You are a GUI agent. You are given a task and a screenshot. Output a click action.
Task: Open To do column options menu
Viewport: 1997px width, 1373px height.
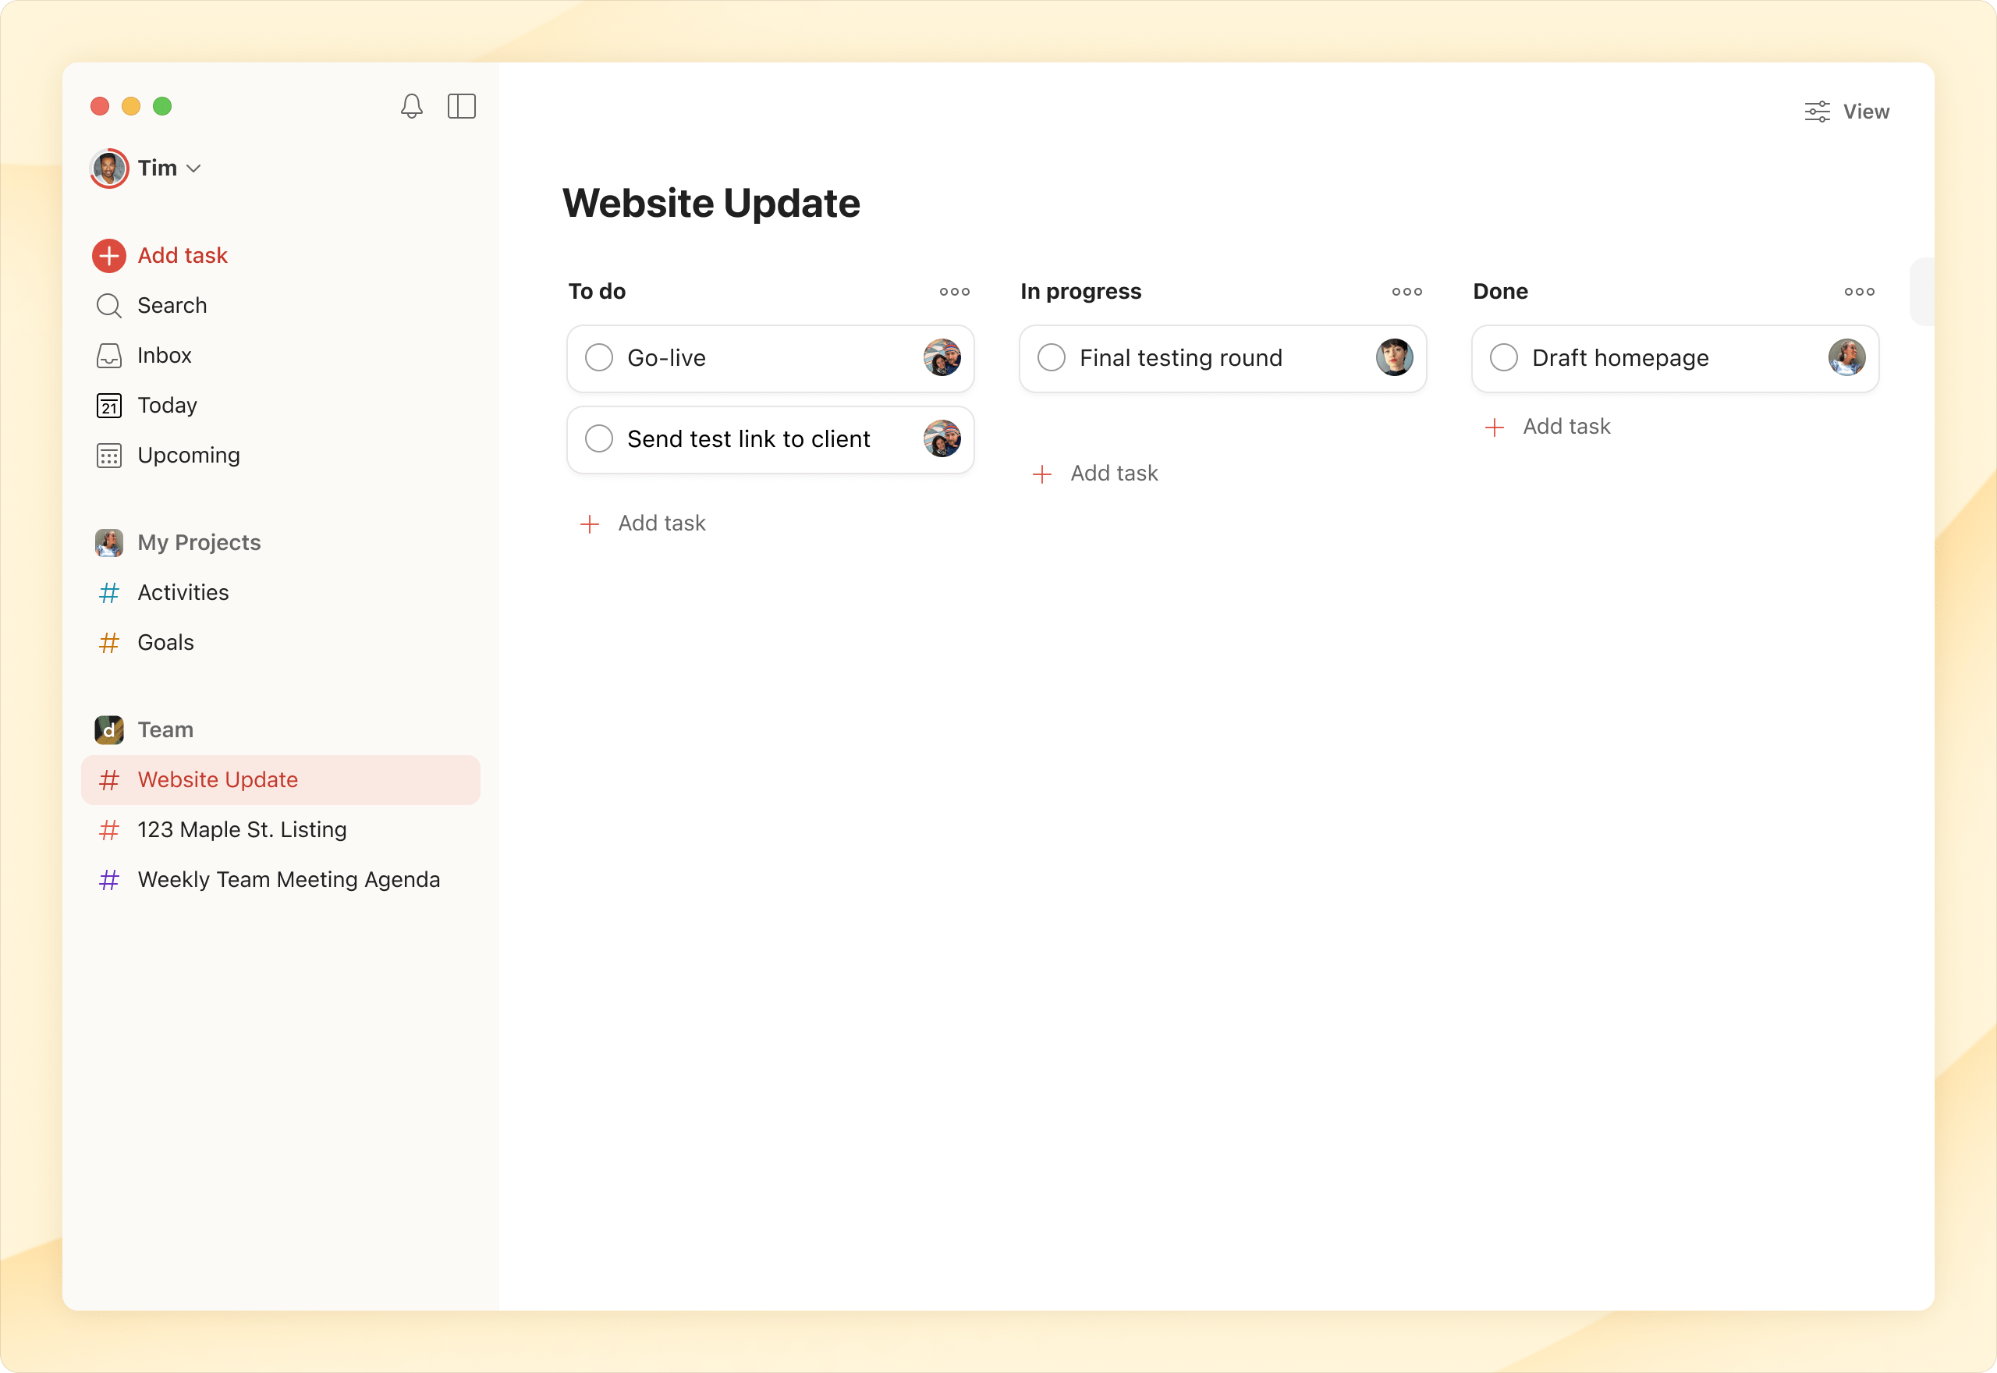click(954, 292)
